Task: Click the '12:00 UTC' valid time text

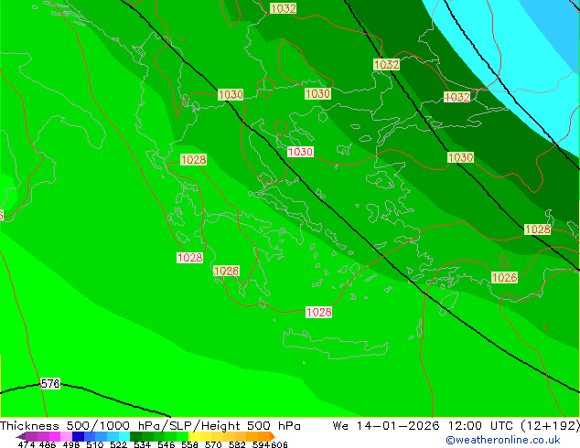Action: tap(480, 426)
